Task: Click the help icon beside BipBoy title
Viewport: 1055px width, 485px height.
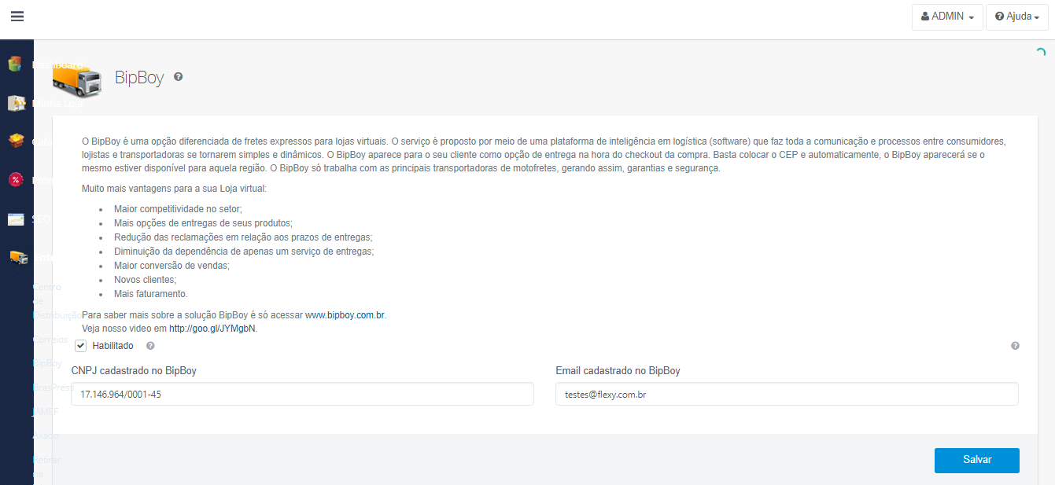Action: [179, 77]
